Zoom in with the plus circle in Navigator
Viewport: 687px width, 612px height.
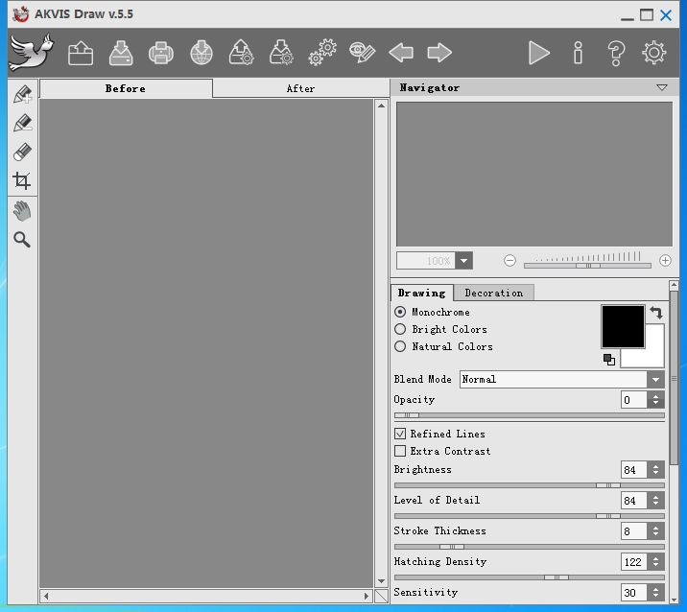tap(665, 261)
